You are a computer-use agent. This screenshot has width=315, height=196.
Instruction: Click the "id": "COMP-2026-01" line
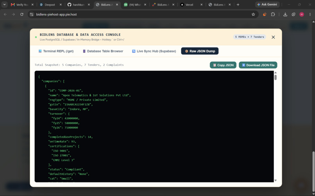(66, 91)
